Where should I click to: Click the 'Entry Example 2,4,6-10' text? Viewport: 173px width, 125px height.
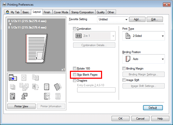coord(91,85)
